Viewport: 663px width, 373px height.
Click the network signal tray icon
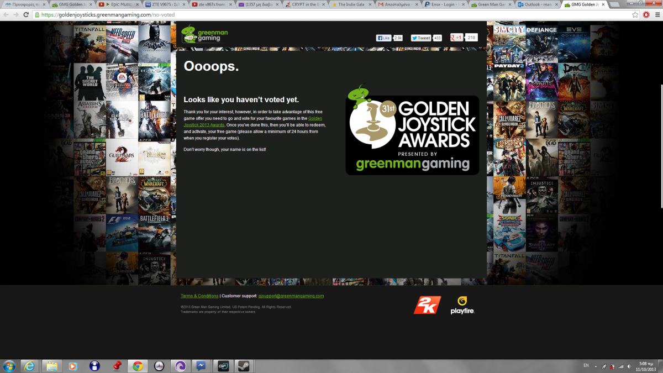[x=622, y=366]
